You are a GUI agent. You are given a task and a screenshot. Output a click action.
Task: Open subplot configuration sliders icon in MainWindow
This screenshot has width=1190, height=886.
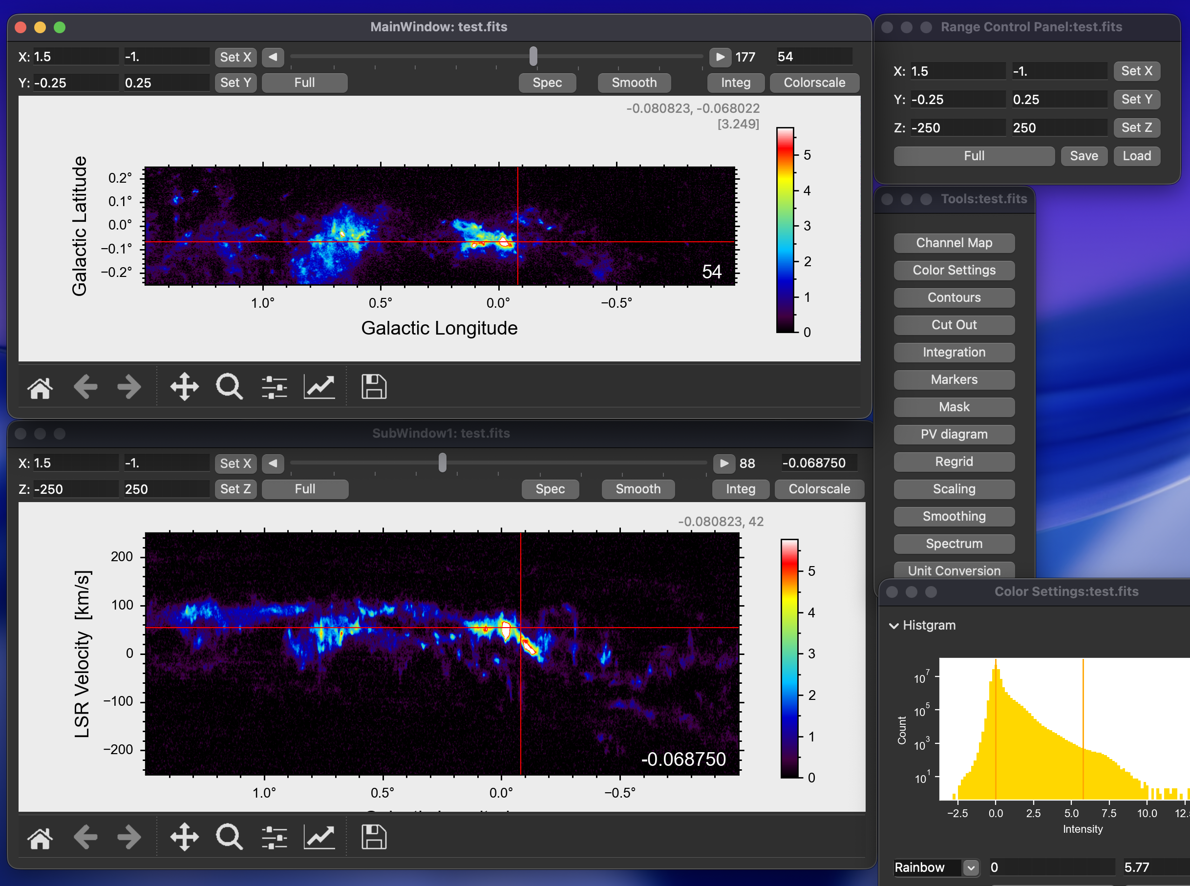275,387
